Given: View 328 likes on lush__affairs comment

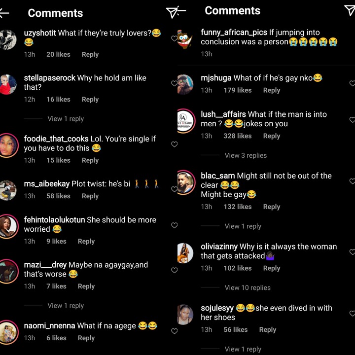Looking at the screenshot, I should click(x=238, y=136).
